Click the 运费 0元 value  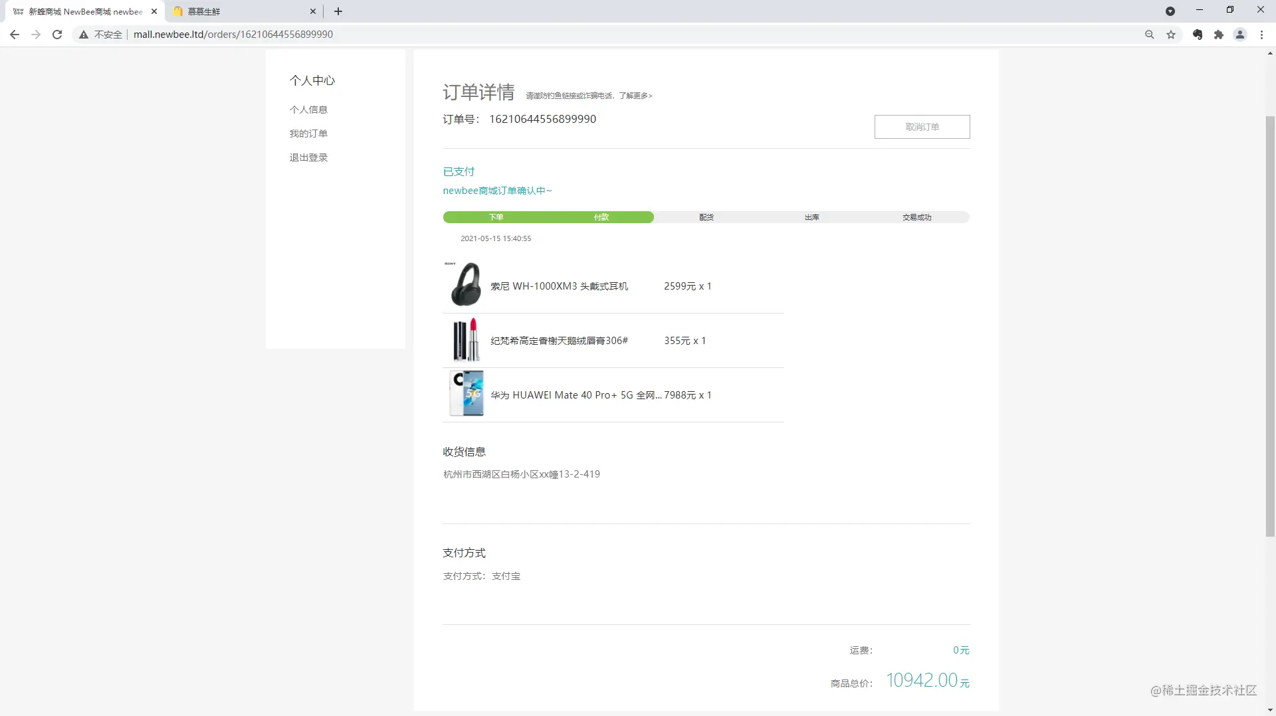pyautogui.click(x=961, y=650)
